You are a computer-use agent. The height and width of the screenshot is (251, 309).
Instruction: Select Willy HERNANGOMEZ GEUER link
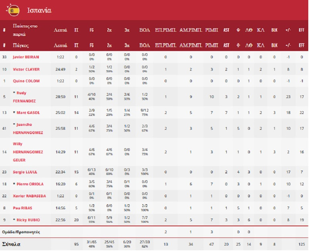coord(28,152)
